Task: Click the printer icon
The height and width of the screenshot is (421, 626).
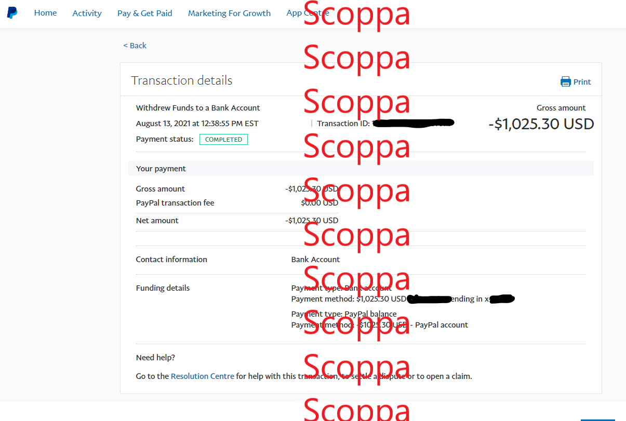Action: pyautogui.click(x=565, y=82)
